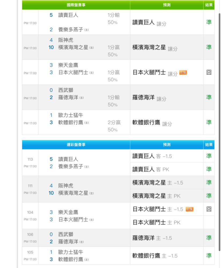The height and width of the screenshot is (268, 222).
Task: Select 歐力士猛牛 in the 國際盤 table
Action: tap(70, 115)
